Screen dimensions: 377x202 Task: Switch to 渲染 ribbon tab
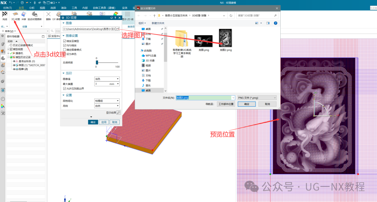64,8
